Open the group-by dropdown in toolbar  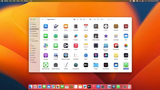click(x=91, y=19)
